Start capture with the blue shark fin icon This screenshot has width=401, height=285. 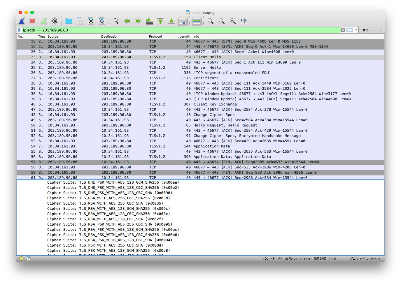point(22,21)
